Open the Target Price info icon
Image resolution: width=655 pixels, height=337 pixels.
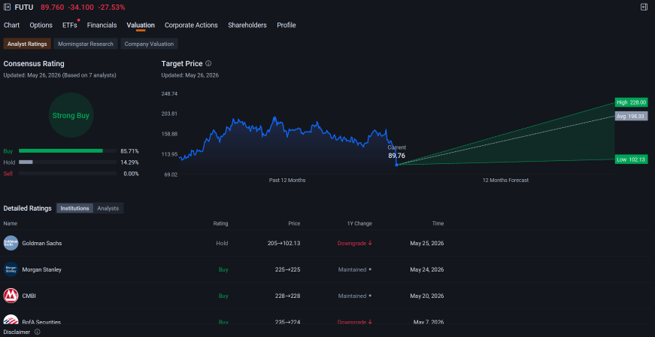(x=208, y=63)
